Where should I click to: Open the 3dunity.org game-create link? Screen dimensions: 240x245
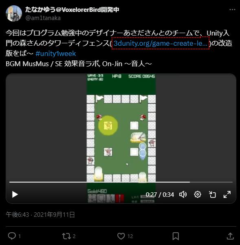tap(161, 43)
